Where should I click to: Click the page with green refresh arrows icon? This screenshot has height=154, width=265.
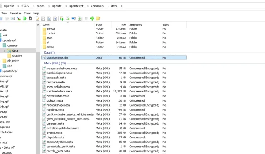pyautogui.click(x=79, y=19)
